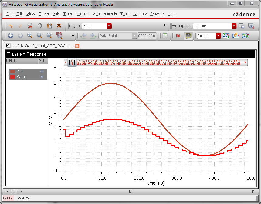
Task: Open the Measurements menu
Action: tap(104, 14)
